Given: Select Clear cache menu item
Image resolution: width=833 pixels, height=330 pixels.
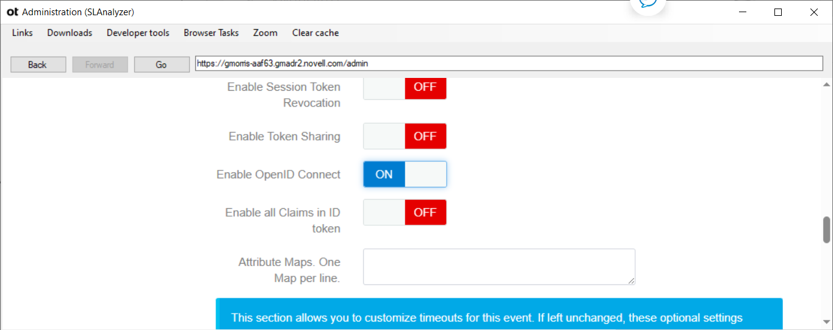Looking at the screenshot, I should (316, 33).
